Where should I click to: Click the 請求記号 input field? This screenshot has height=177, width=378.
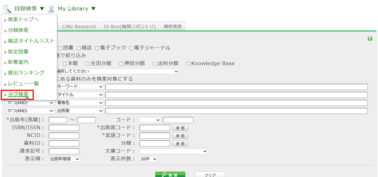64,151
